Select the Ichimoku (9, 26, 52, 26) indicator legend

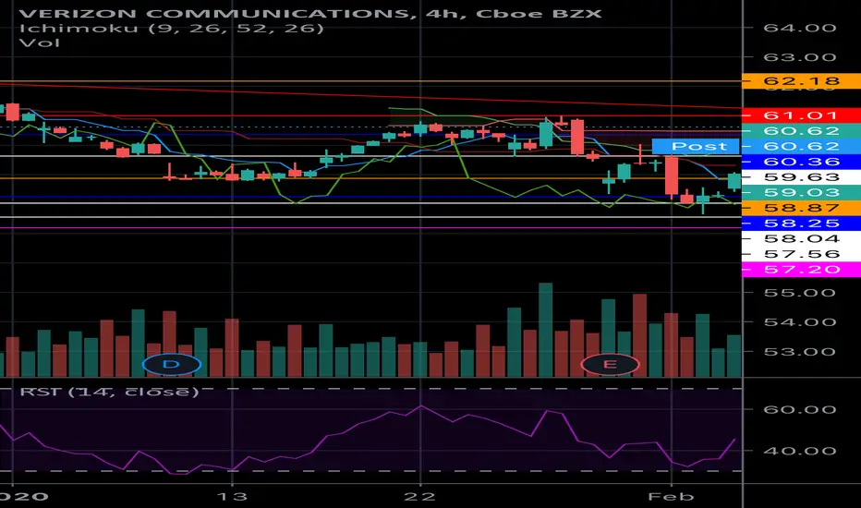tap(171, 28)
